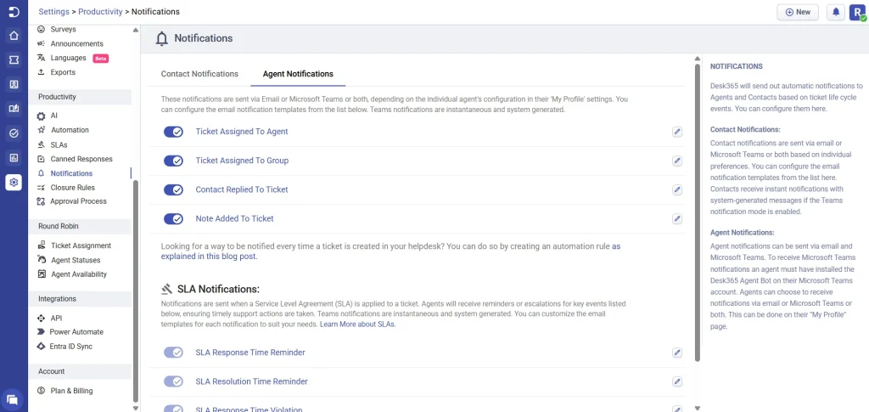This screenshot has width=869, height=412.
Task: Click the Approval Process sidebar icon
Action: pos(41,201)
